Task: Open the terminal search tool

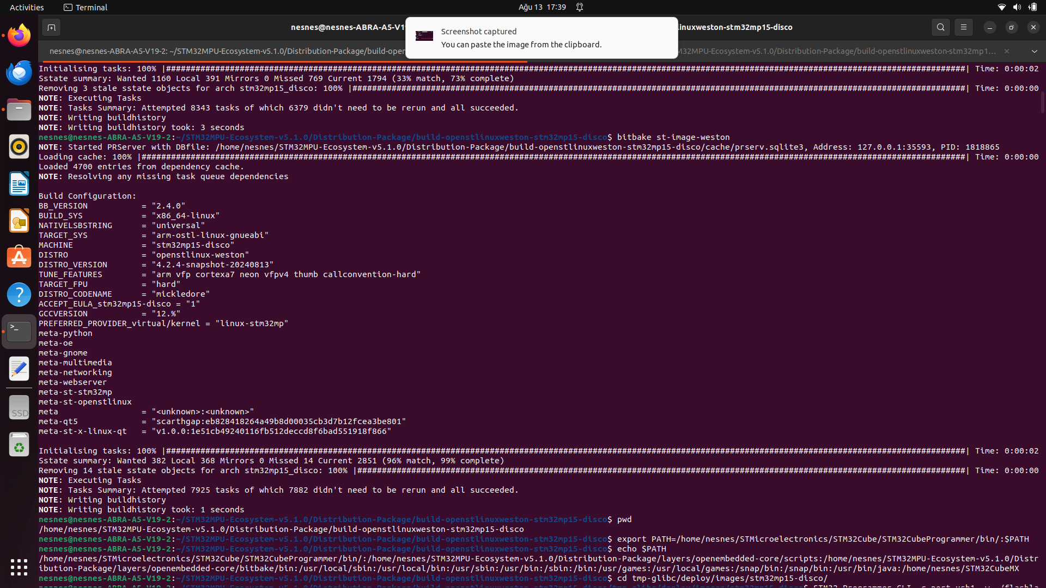Action: [x=940, y=27]
